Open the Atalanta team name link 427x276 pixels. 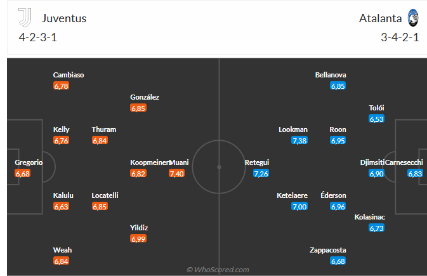[x=380, y=18]
